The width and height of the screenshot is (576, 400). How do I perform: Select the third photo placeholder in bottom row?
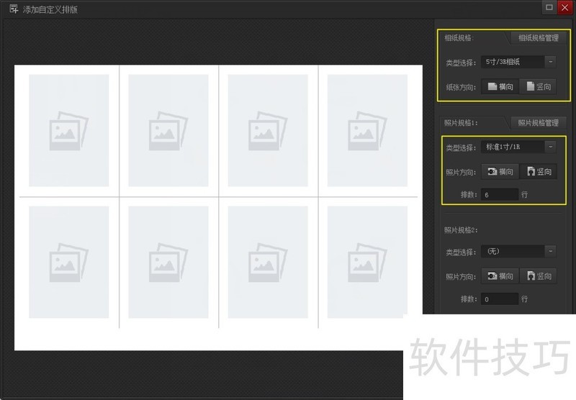pyautogui.click(x=268, y=262)
